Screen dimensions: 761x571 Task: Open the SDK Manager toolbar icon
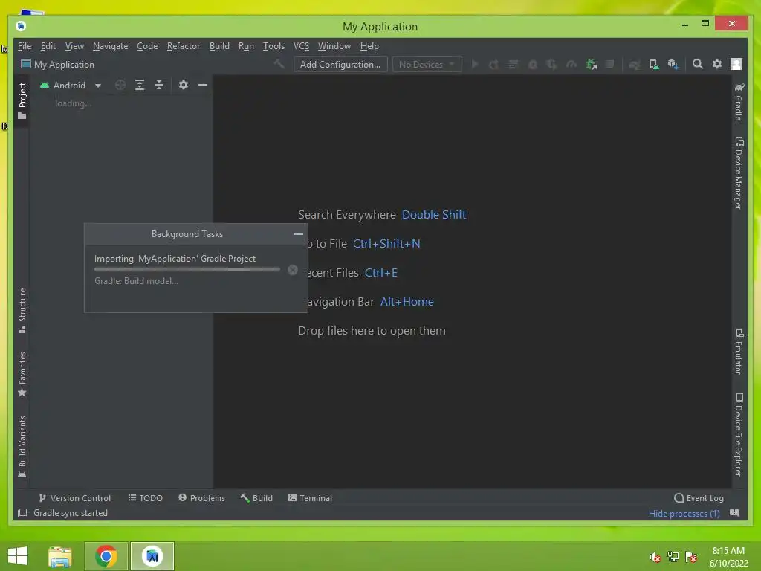[x=673, y=64]
